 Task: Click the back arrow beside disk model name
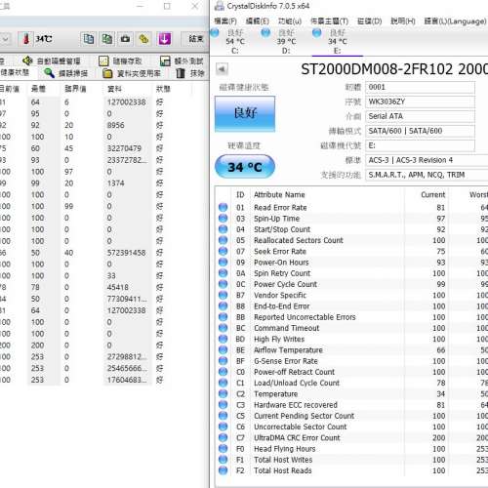[x=222, y=69]
